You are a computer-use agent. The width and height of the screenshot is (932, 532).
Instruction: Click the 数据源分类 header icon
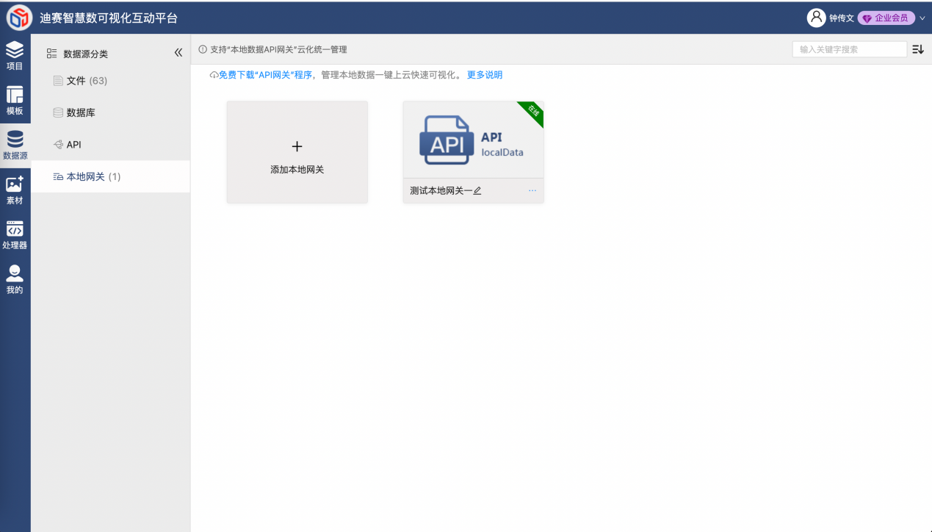[x=51, y=54]
